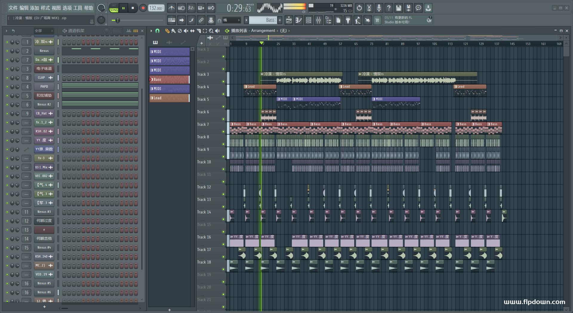
Task: Open the (无) arrangement selector
Action: coord(284,31)
